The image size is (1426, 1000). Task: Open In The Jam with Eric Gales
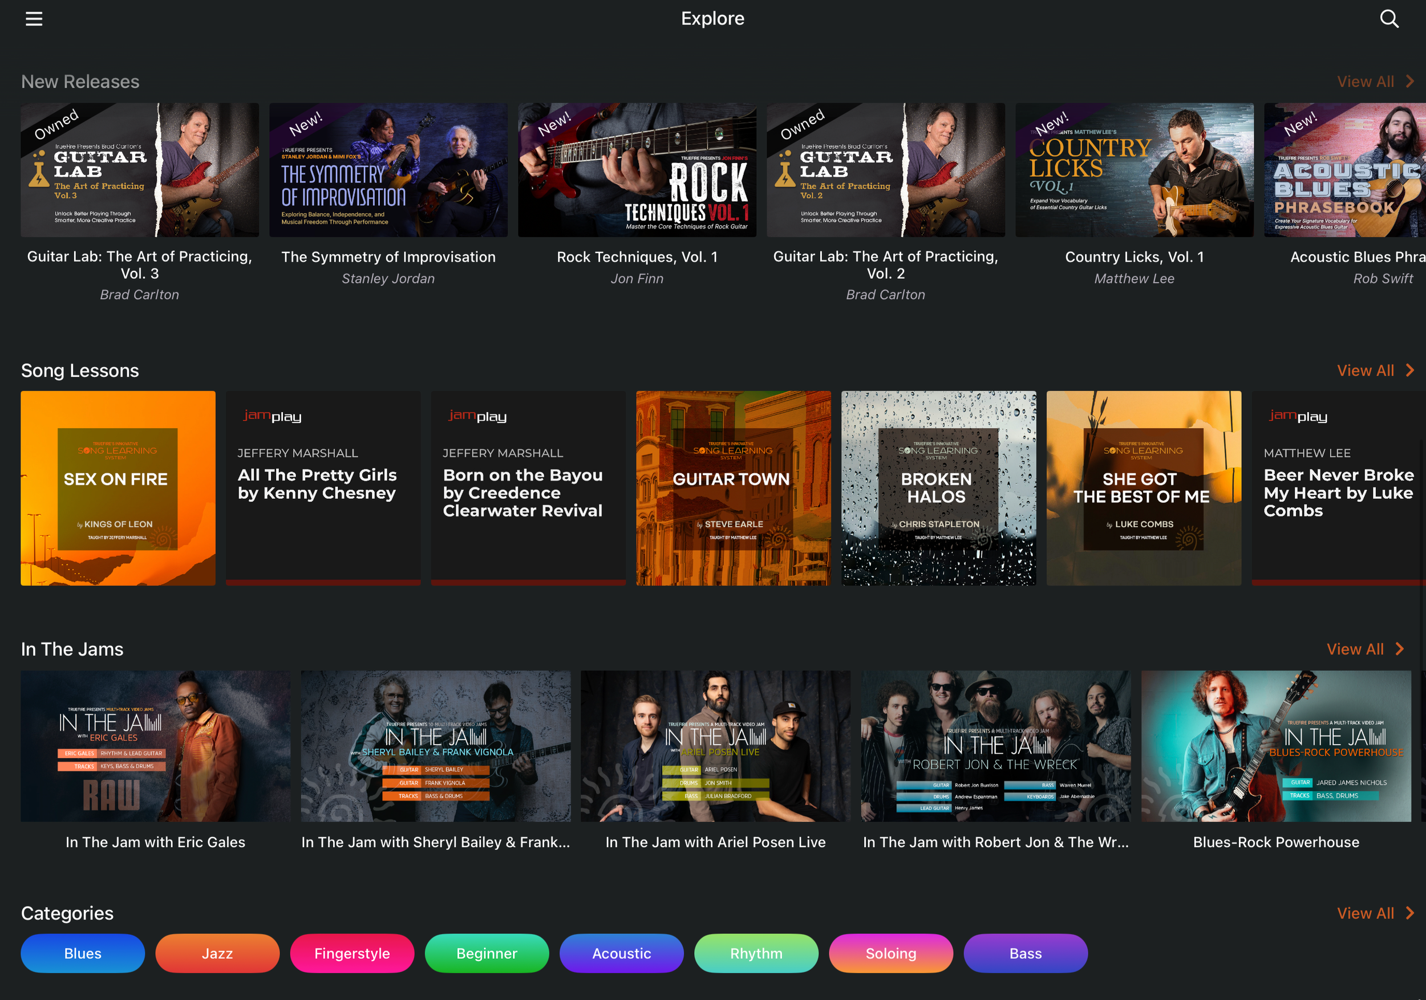click(155, 746)
